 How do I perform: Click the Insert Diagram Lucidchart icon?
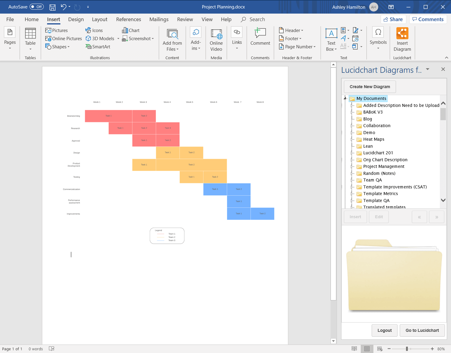click(x=402, y=34)
